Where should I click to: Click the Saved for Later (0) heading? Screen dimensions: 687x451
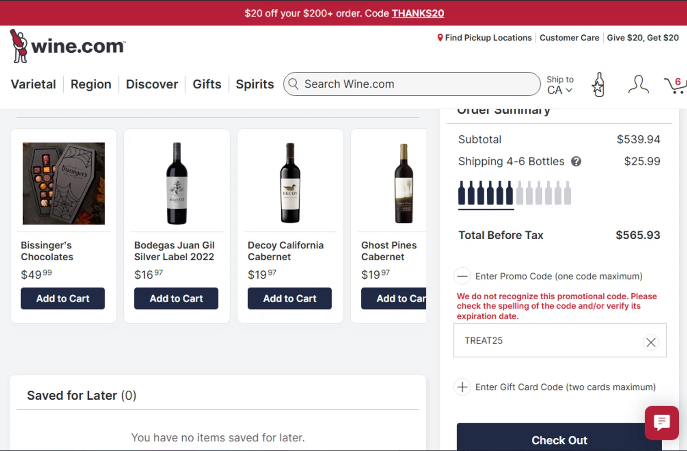click(x=82, y=395)
